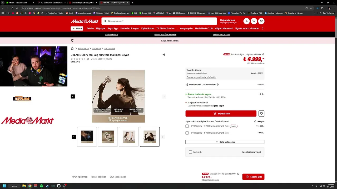Open the shopping cart icon in the header

[x=261, y=21]
